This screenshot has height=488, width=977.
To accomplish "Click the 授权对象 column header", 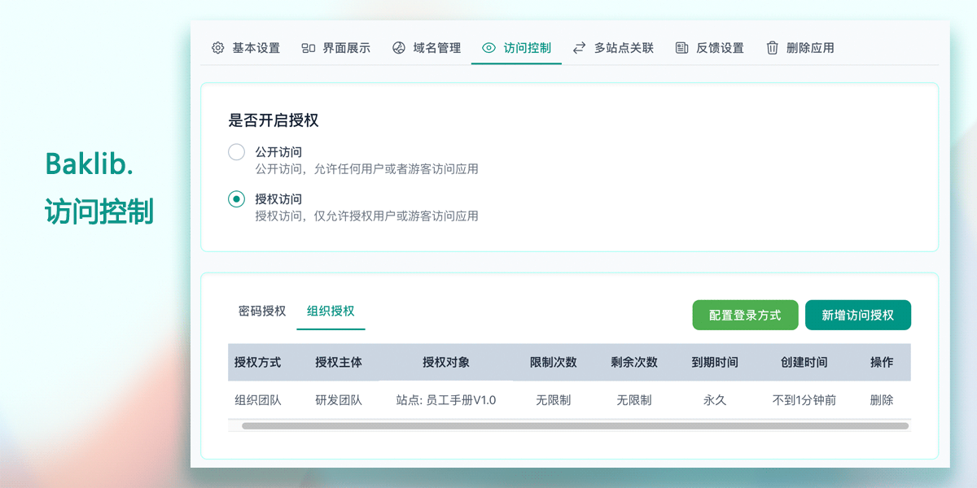I will coord(446,362).
